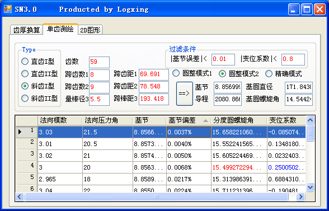Click cell 2.965 in 法向模数 column

pyautogui.click(x=60, y=179)
